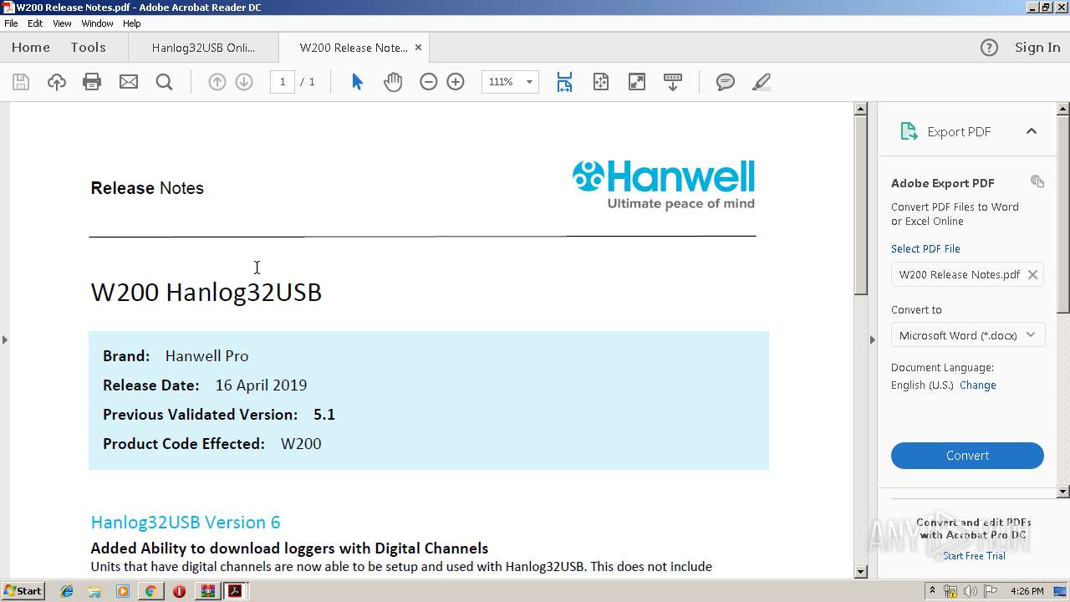The height and width of the screenshot is (602, 1070).
Task: Expand the left navigation pane arrow
Action: coord(5,339)
